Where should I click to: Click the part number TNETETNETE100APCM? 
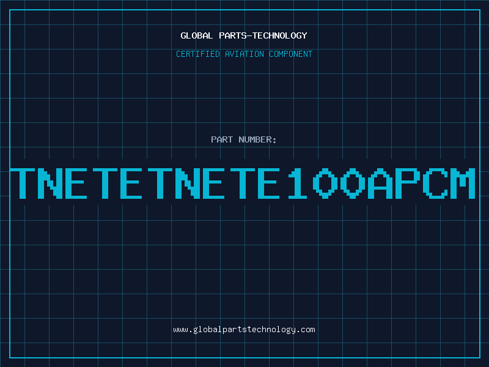pyautogui.click(x=243, y=183)
